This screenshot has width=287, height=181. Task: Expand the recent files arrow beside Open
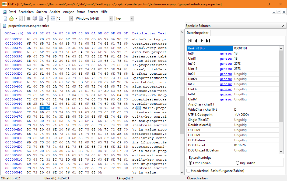click(16, 19)
